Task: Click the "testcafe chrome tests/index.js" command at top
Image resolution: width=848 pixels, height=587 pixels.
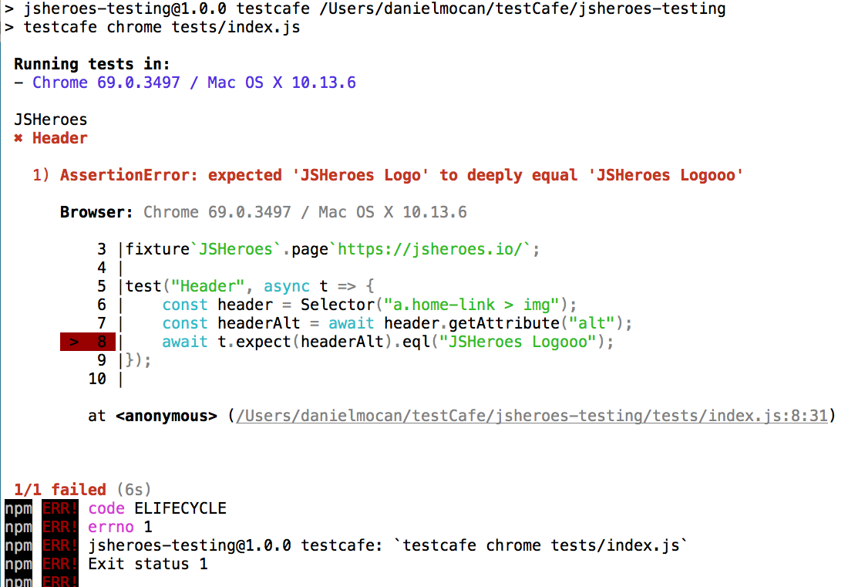Action: (162, 27)
